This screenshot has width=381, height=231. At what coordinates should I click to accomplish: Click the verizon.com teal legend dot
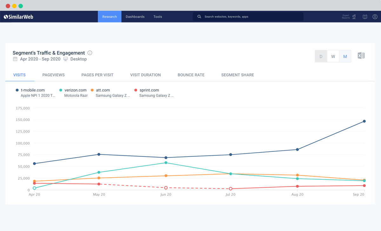61,90
